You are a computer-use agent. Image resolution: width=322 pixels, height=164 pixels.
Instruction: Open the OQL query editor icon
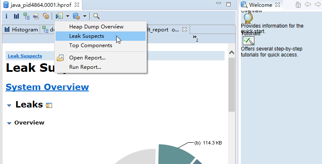point(36,16)
